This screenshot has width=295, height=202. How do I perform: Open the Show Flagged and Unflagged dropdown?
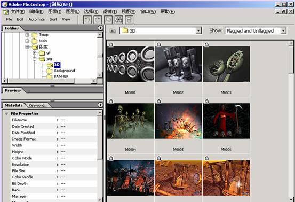(283, 30)
